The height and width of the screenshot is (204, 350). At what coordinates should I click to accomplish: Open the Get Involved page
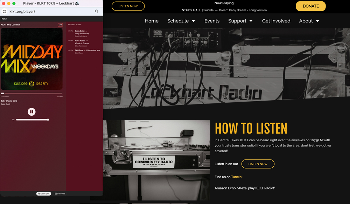[x=276, y=21]
